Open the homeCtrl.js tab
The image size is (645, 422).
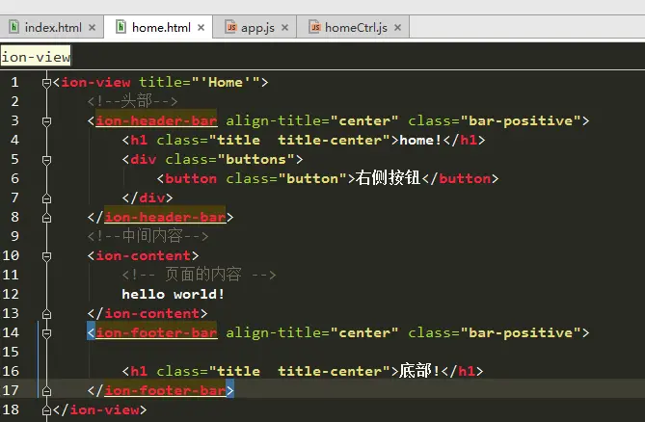(x=353, y=28)
